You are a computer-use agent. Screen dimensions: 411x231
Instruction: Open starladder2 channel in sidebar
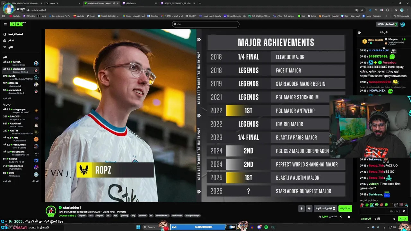coord(21,91)
